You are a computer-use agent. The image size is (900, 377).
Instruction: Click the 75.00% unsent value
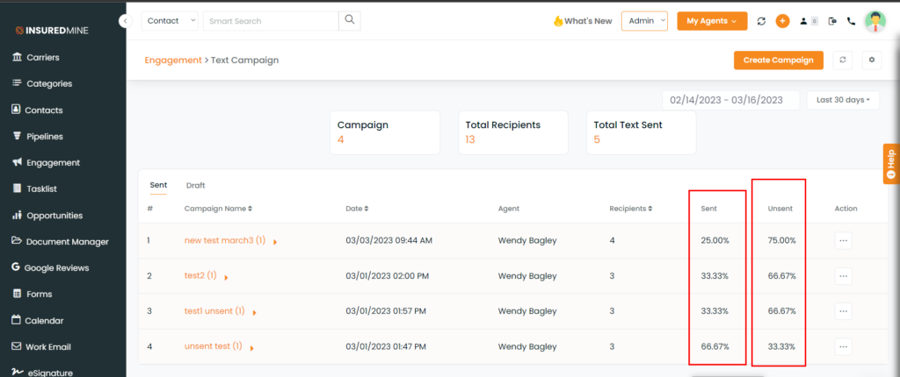point(781,240)
